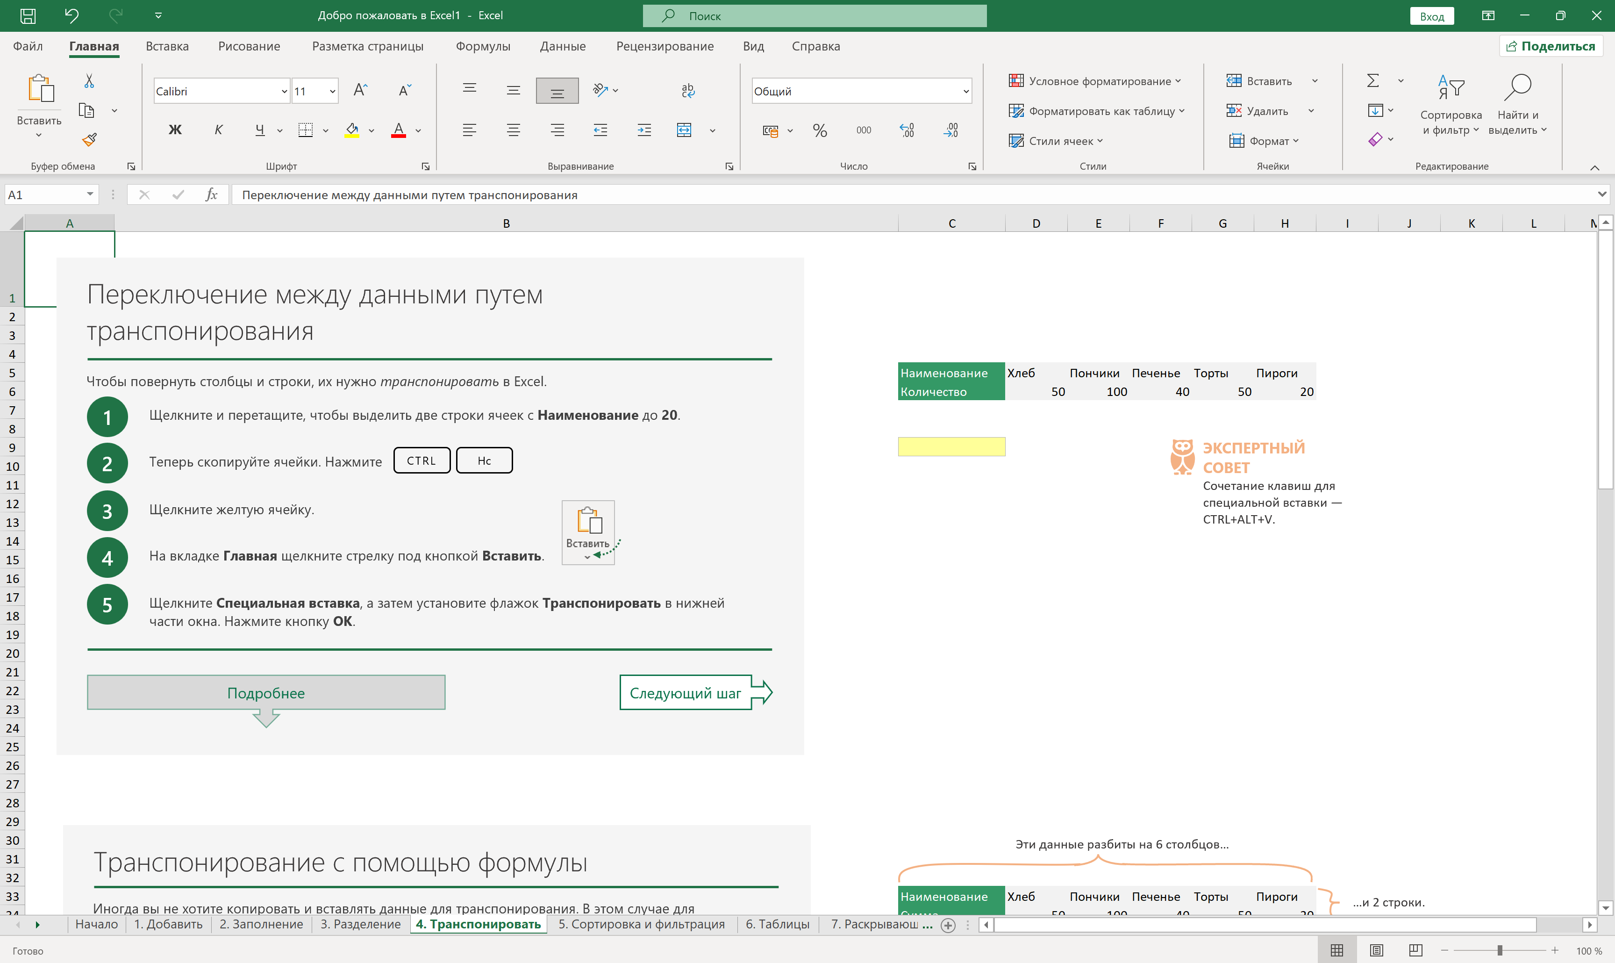Expand Стили ячеек menu

point(1056,141)
